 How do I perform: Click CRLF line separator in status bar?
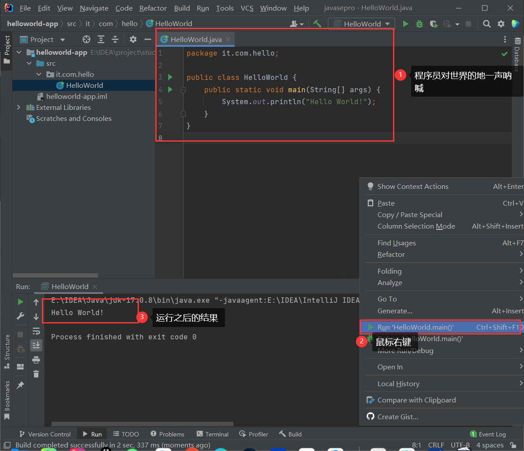point(436,445)
